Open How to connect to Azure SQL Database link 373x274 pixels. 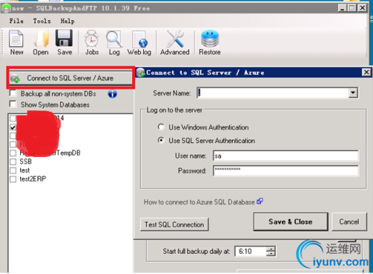[199, 202]
